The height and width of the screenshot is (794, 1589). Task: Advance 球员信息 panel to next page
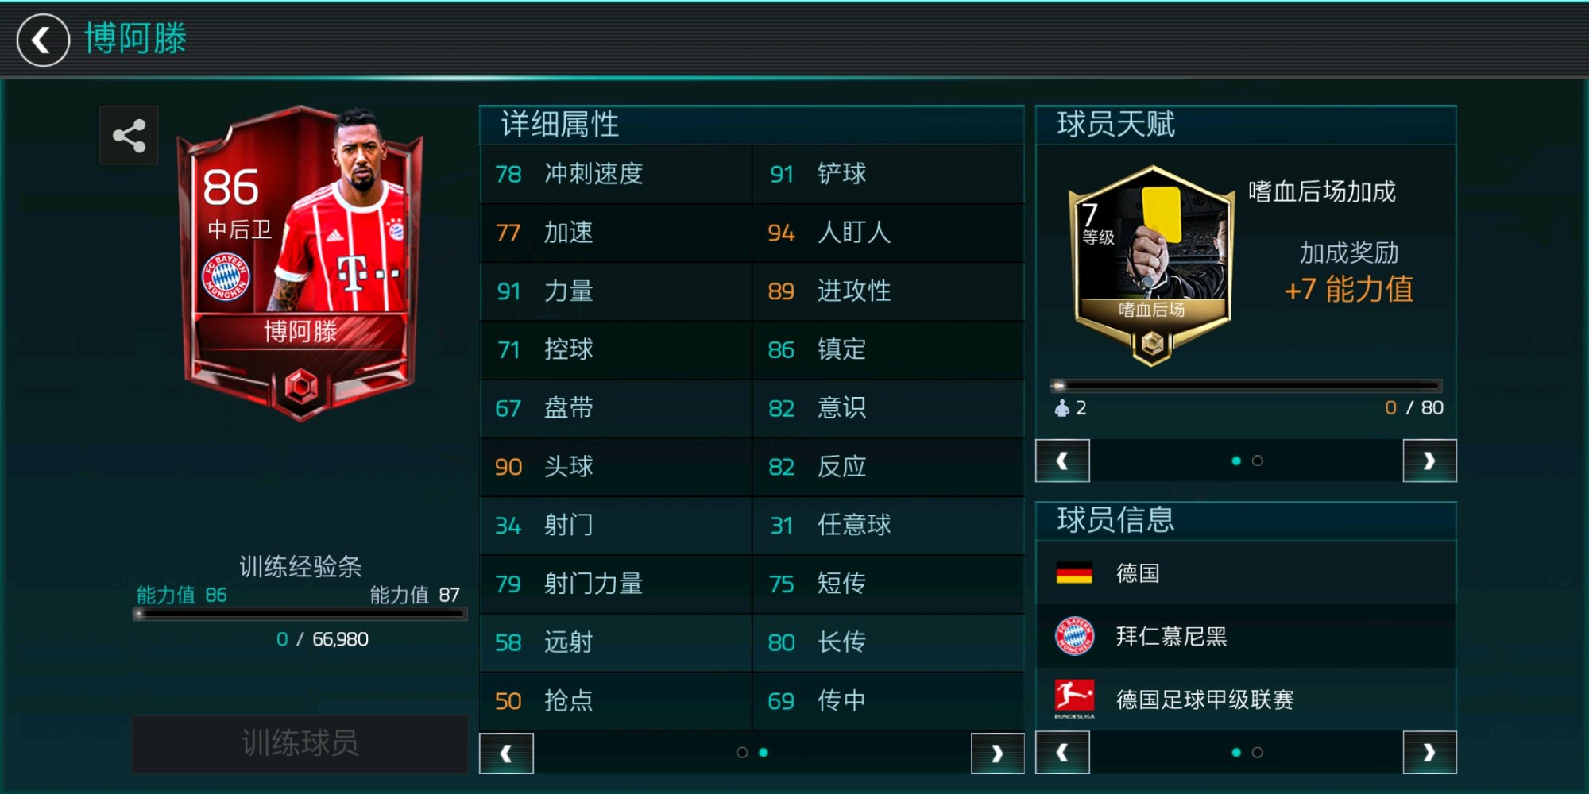click(1429, 753)
